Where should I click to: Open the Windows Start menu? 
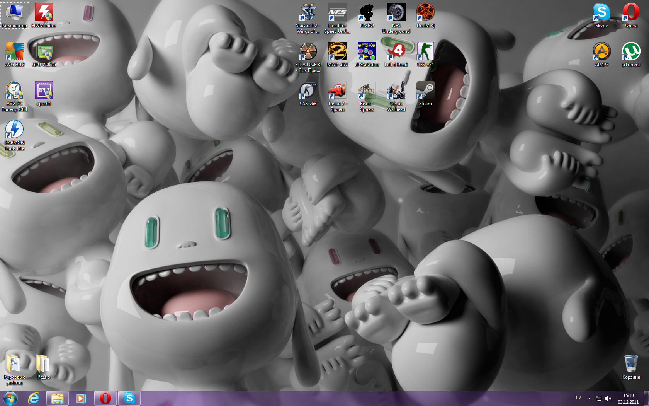click(x=10, y=398)
